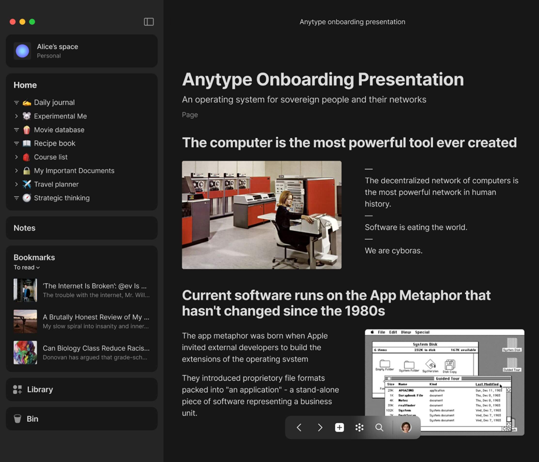Click the Brutally Honest Review bookmark thumbnail
539x462 pixels.
click(x=25, y=321)
